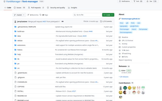Open the master branch dropdown
The height and width of the screenshot is (101, 162).
coord(19,15)
